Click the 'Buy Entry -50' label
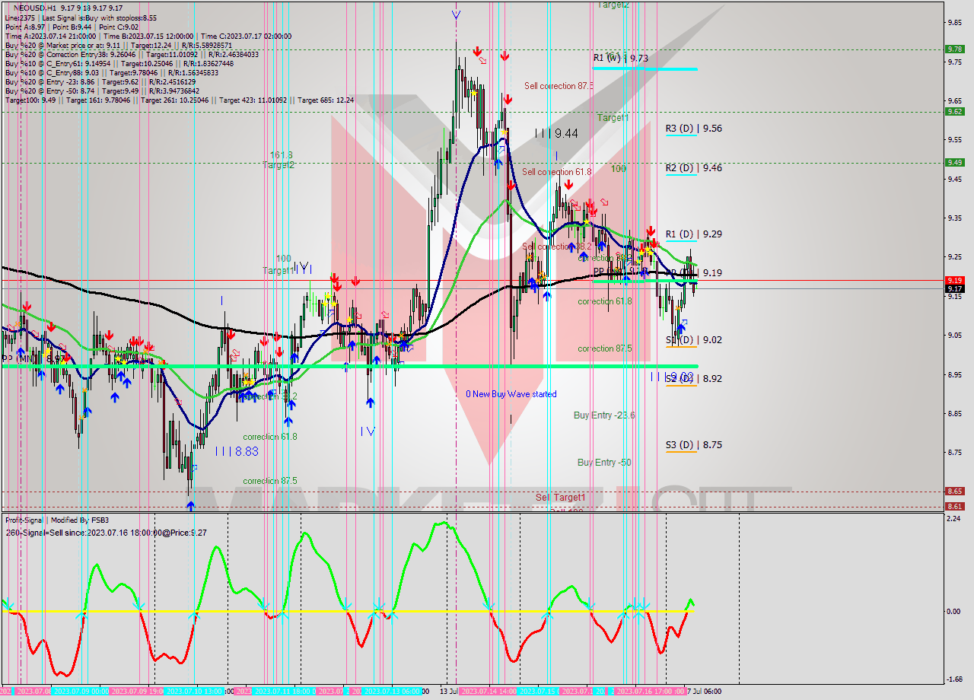974x700 pixels. pos(604,463)
